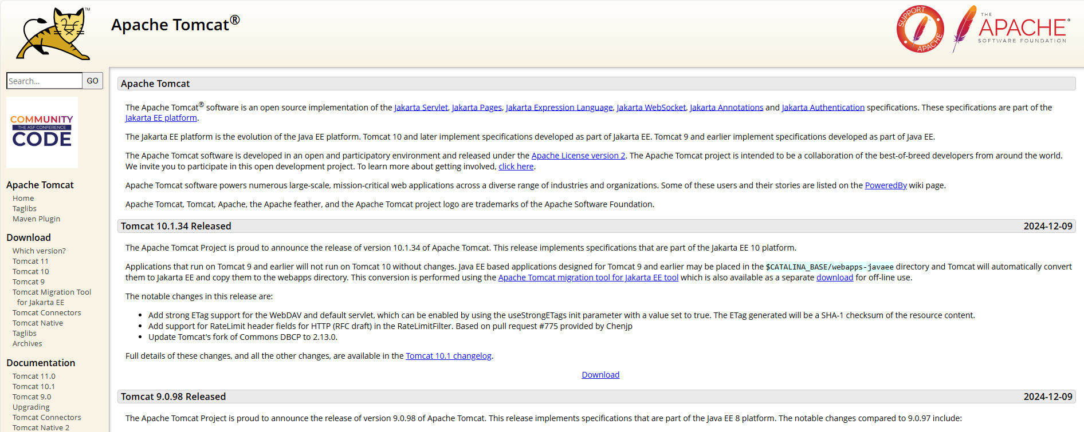Open the Community Code conference banner
The height and width of the screenshot is (432, 1084).
[42, 132]
